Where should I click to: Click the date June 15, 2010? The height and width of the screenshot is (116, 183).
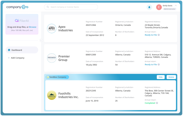click(92, 101)
